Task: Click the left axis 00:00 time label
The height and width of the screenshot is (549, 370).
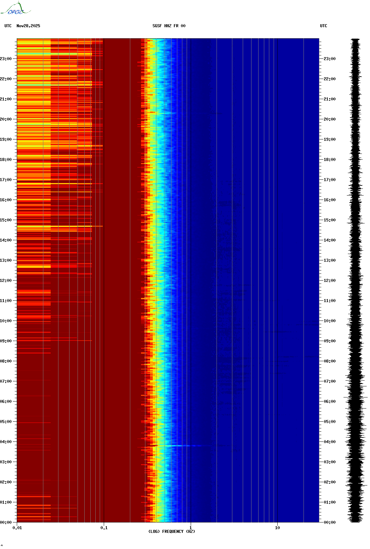Action: (x=6, y=522)
